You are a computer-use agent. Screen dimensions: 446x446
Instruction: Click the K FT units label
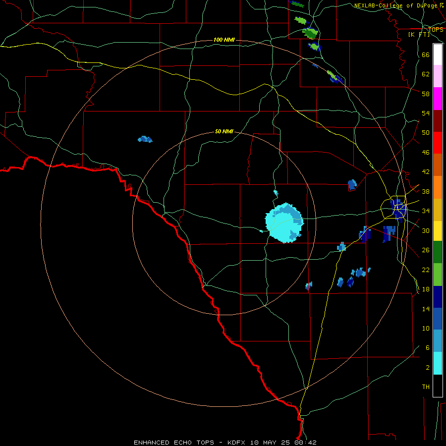419,34
